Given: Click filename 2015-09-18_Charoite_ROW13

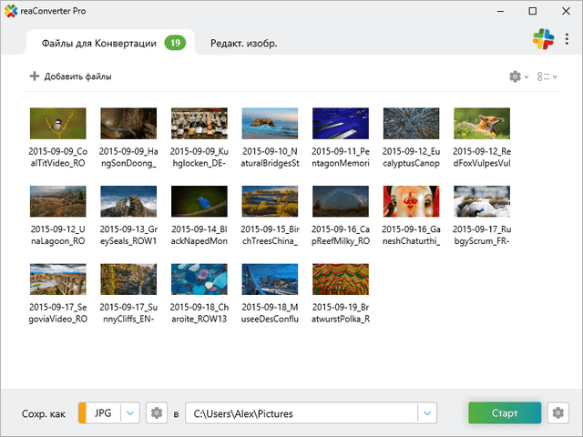Looking at the screenshot, I should click(199, 313).
